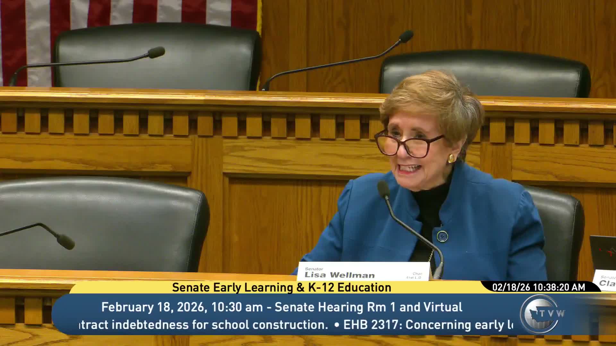The height and width of the screenshot is (346, 616).
Task: Click the EHB 2317 ticker text
Action: coord(428,325)
